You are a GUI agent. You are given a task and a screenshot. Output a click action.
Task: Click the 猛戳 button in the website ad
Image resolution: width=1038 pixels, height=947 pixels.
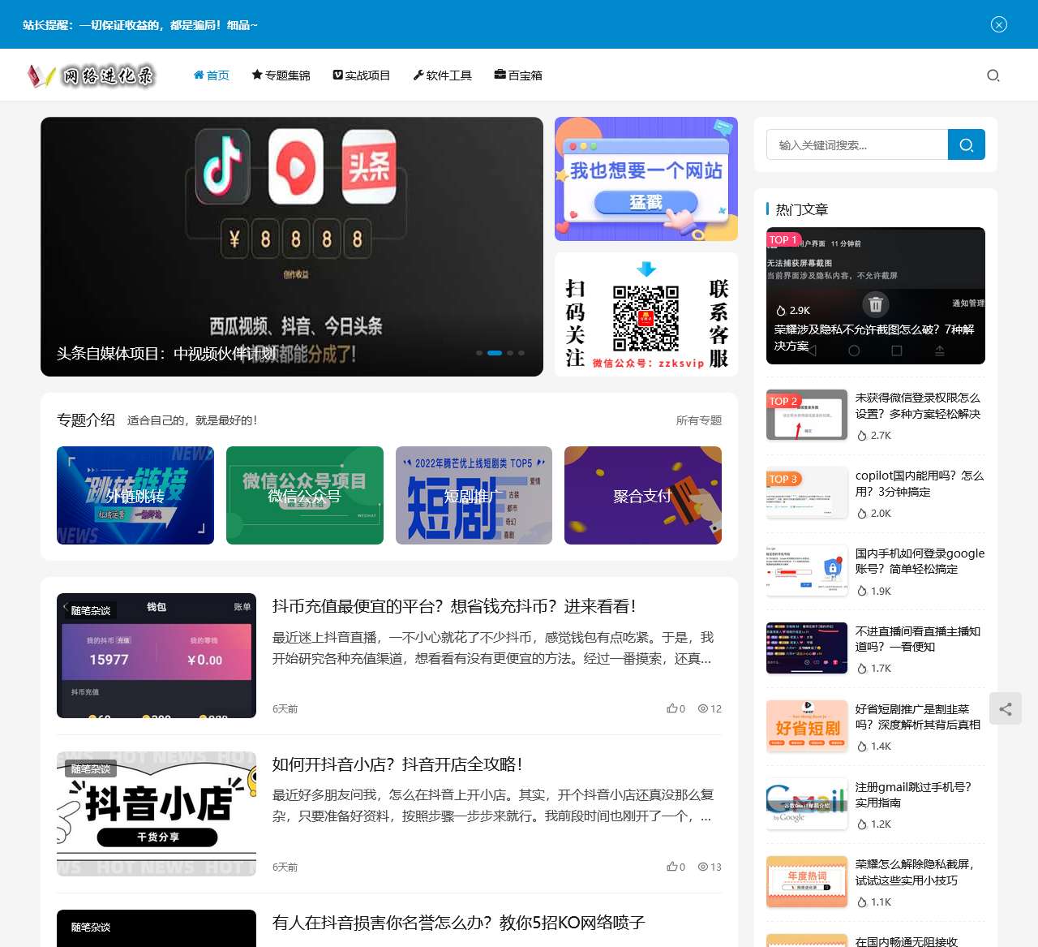click(647, 200)
